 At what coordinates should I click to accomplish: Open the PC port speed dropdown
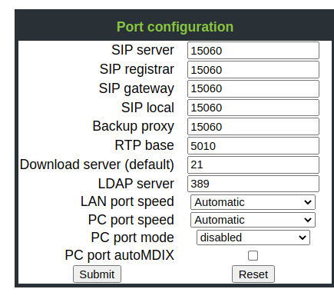point(253,220)
